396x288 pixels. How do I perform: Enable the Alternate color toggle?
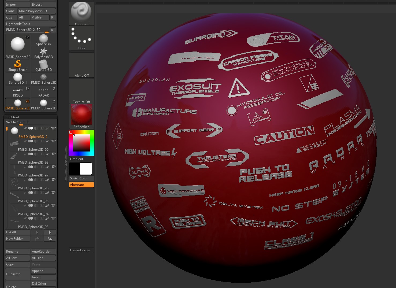(x=82, y=185)
